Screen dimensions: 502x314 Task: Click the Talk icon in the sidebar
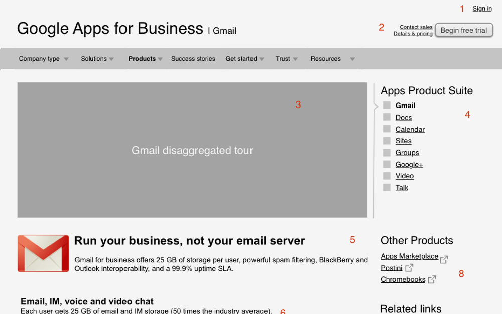387,187
